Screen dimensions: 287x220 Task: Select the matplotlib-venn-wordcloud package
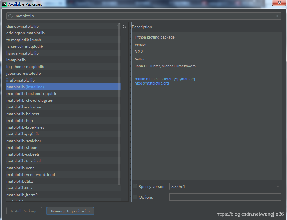coord(30,174)
